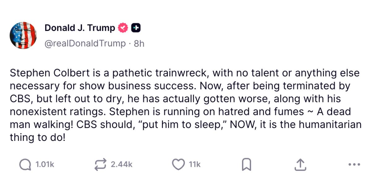Click the 1.01k reply count
The image size is (371, 194).
(44, 164)
